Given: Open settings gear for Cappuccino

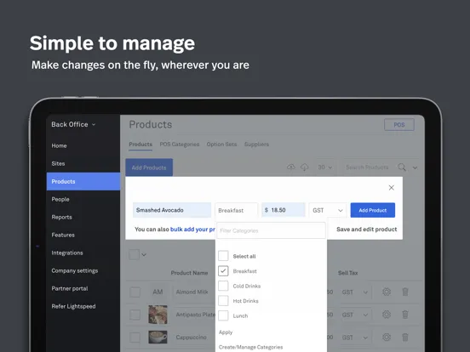Looking at the screenshot, I should click(x=387, y=337).
